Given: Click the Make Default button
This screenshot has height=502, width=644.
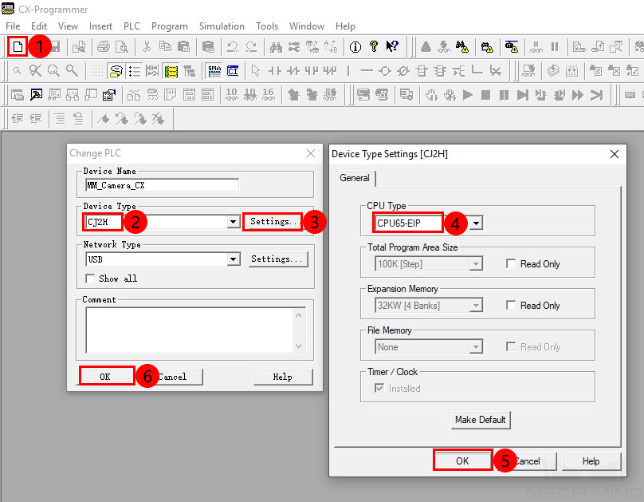Looking at the screenshot, I should 481,420.
